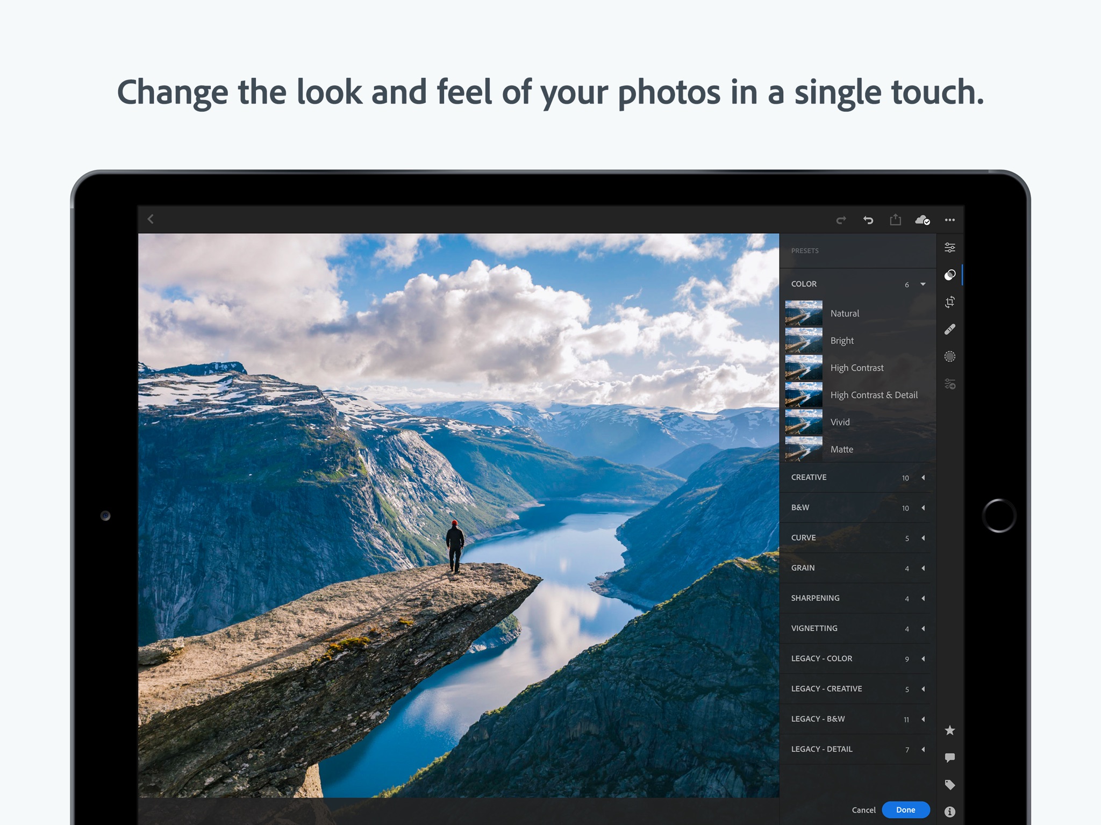Tap the Vivid preset thumbnail
This screenshot has height=825, width=1101.
(x=804, y=422)
